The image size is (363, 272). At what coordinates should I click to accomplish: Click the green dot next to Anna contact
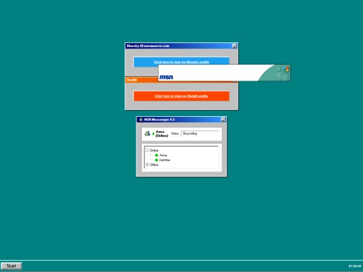point(157,155)
